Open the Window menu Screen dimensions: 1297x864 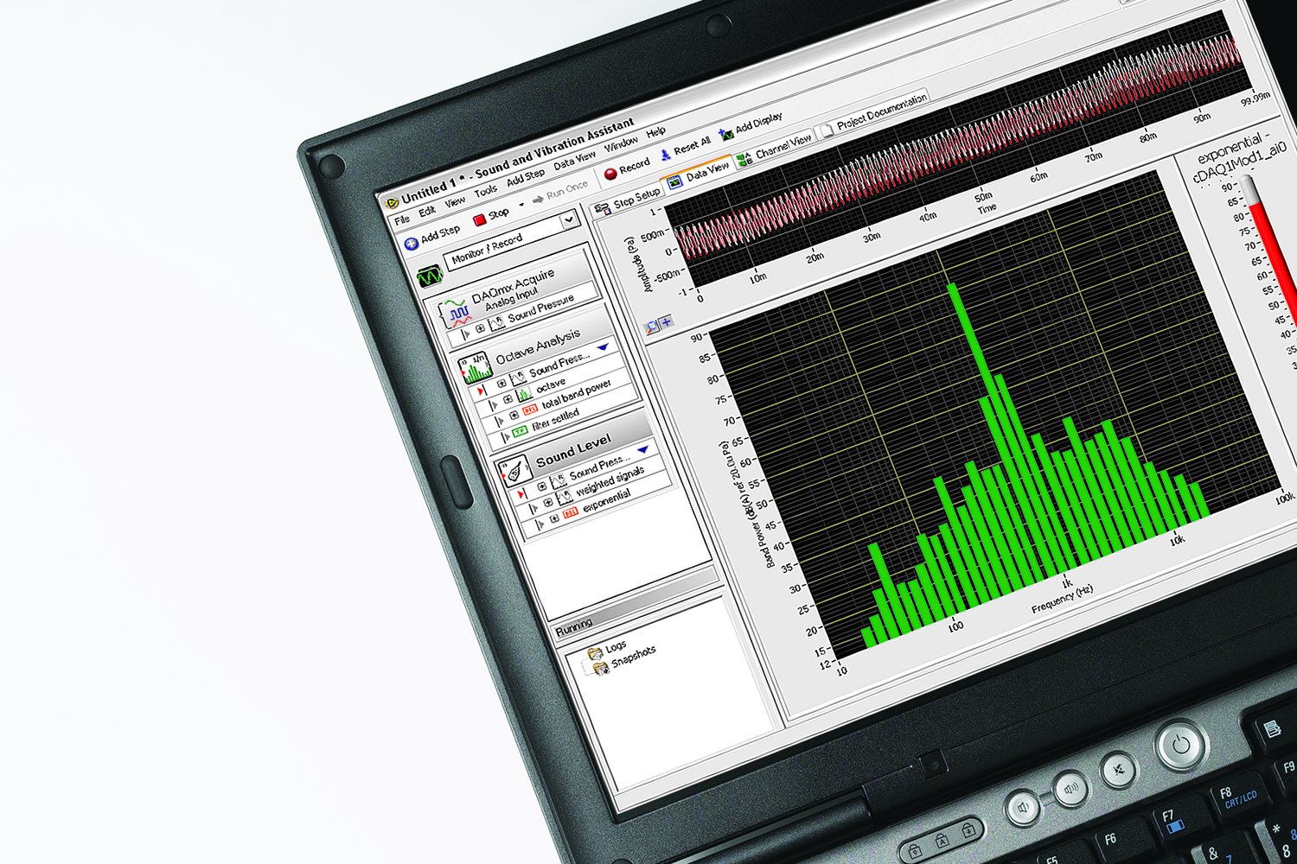click(x=621, y=143)
